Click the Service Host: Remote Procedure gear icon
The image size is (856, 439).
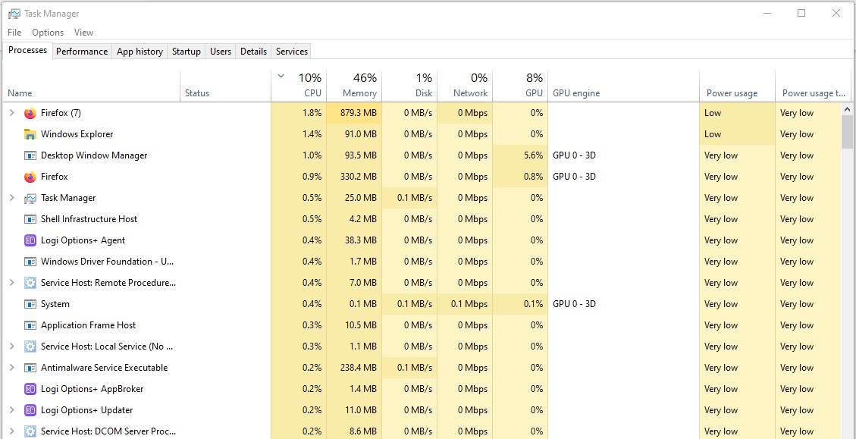tap(30, 283)
